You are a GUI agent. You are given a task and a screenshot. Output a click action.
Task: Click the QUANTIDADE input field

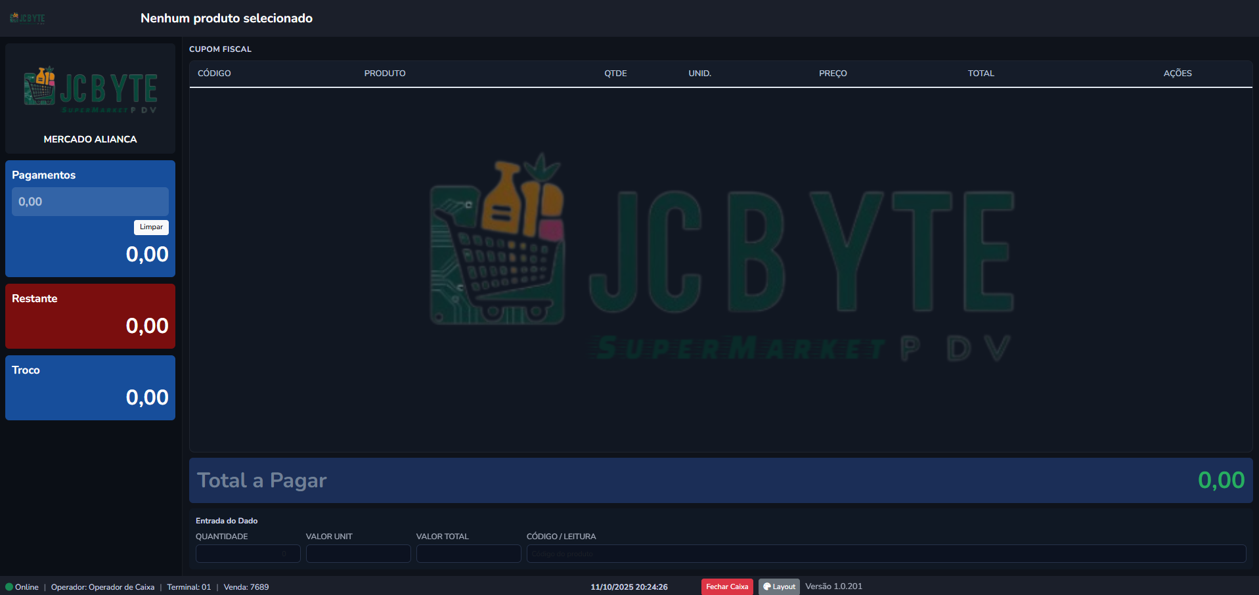click(248, 554)
